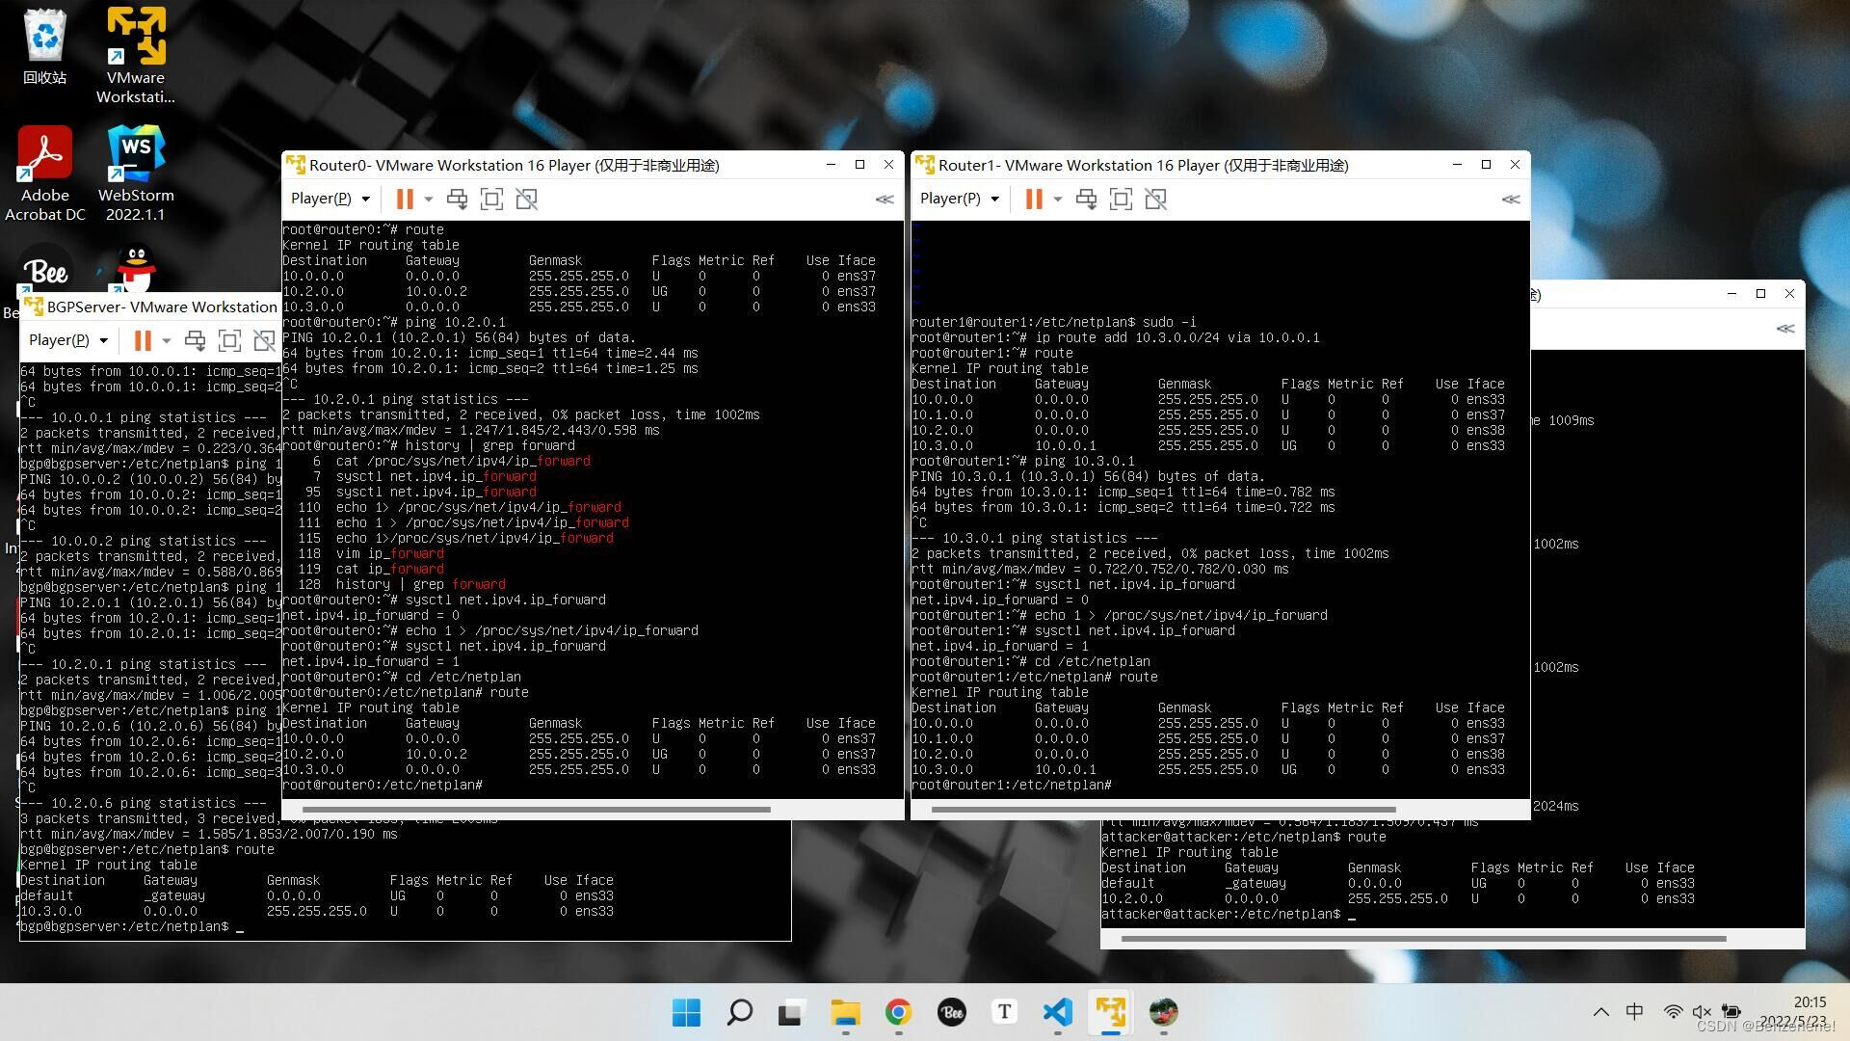Open Adobe Acrobat DC desktop shortcut

(45, 173)
